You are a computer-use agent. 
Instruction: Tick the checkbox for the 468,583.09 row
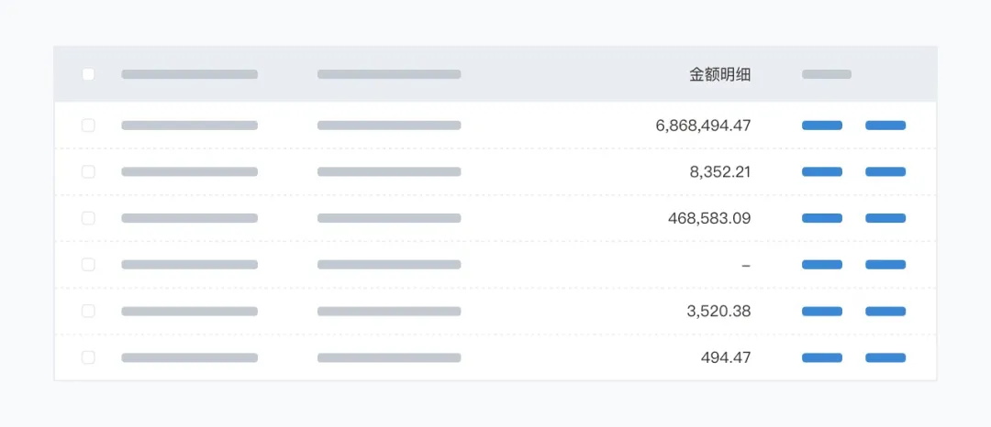[x=88, y=218]
